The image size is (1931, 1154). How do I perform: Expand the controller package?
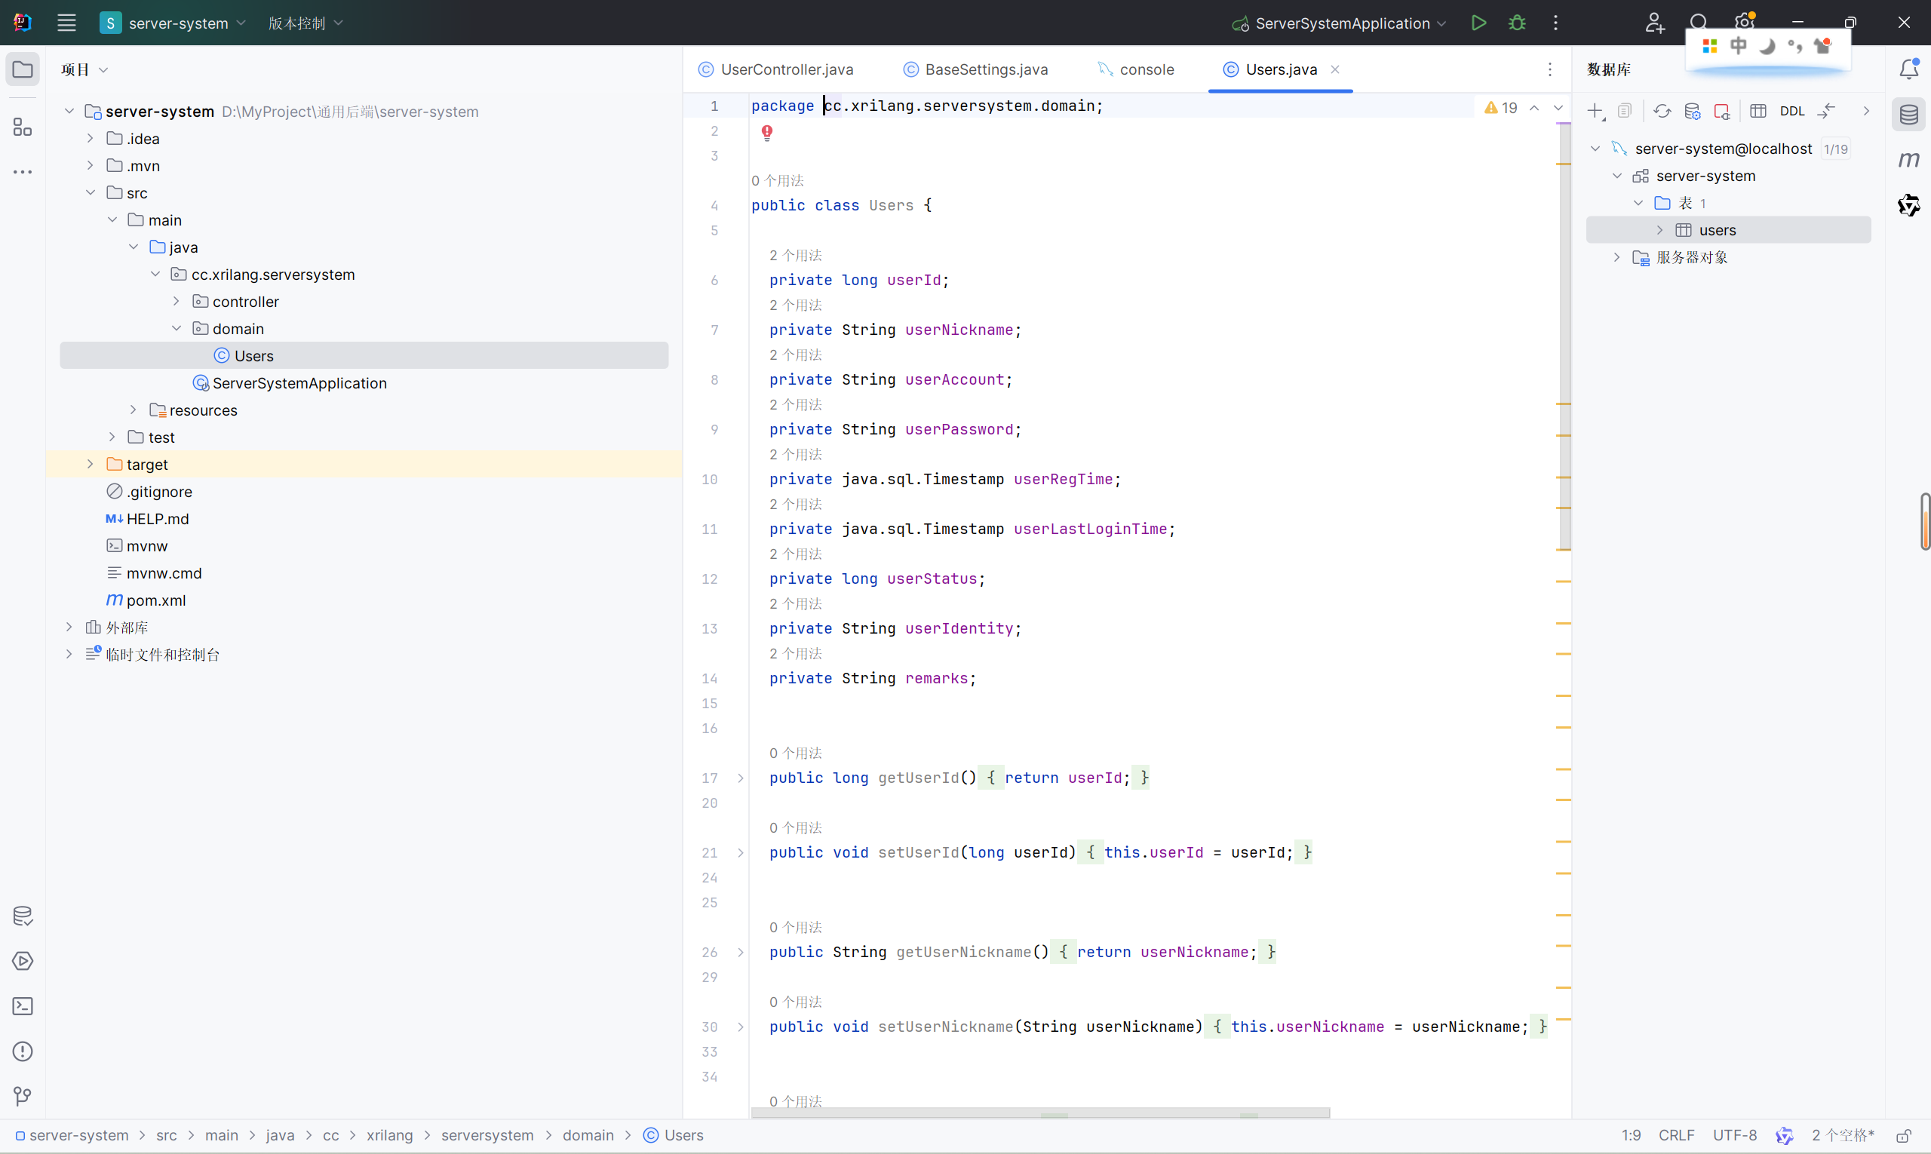tap(177, 302)
